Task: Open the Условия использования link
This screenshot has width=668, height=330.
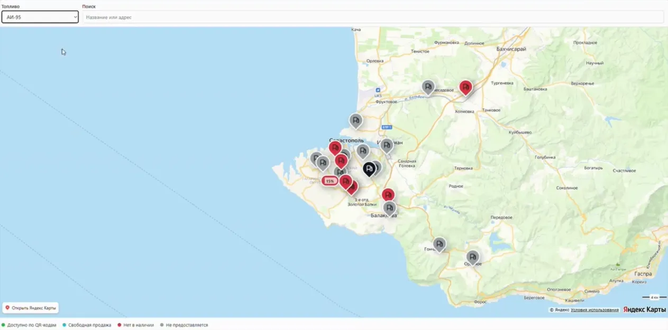Action: (594, 310)
